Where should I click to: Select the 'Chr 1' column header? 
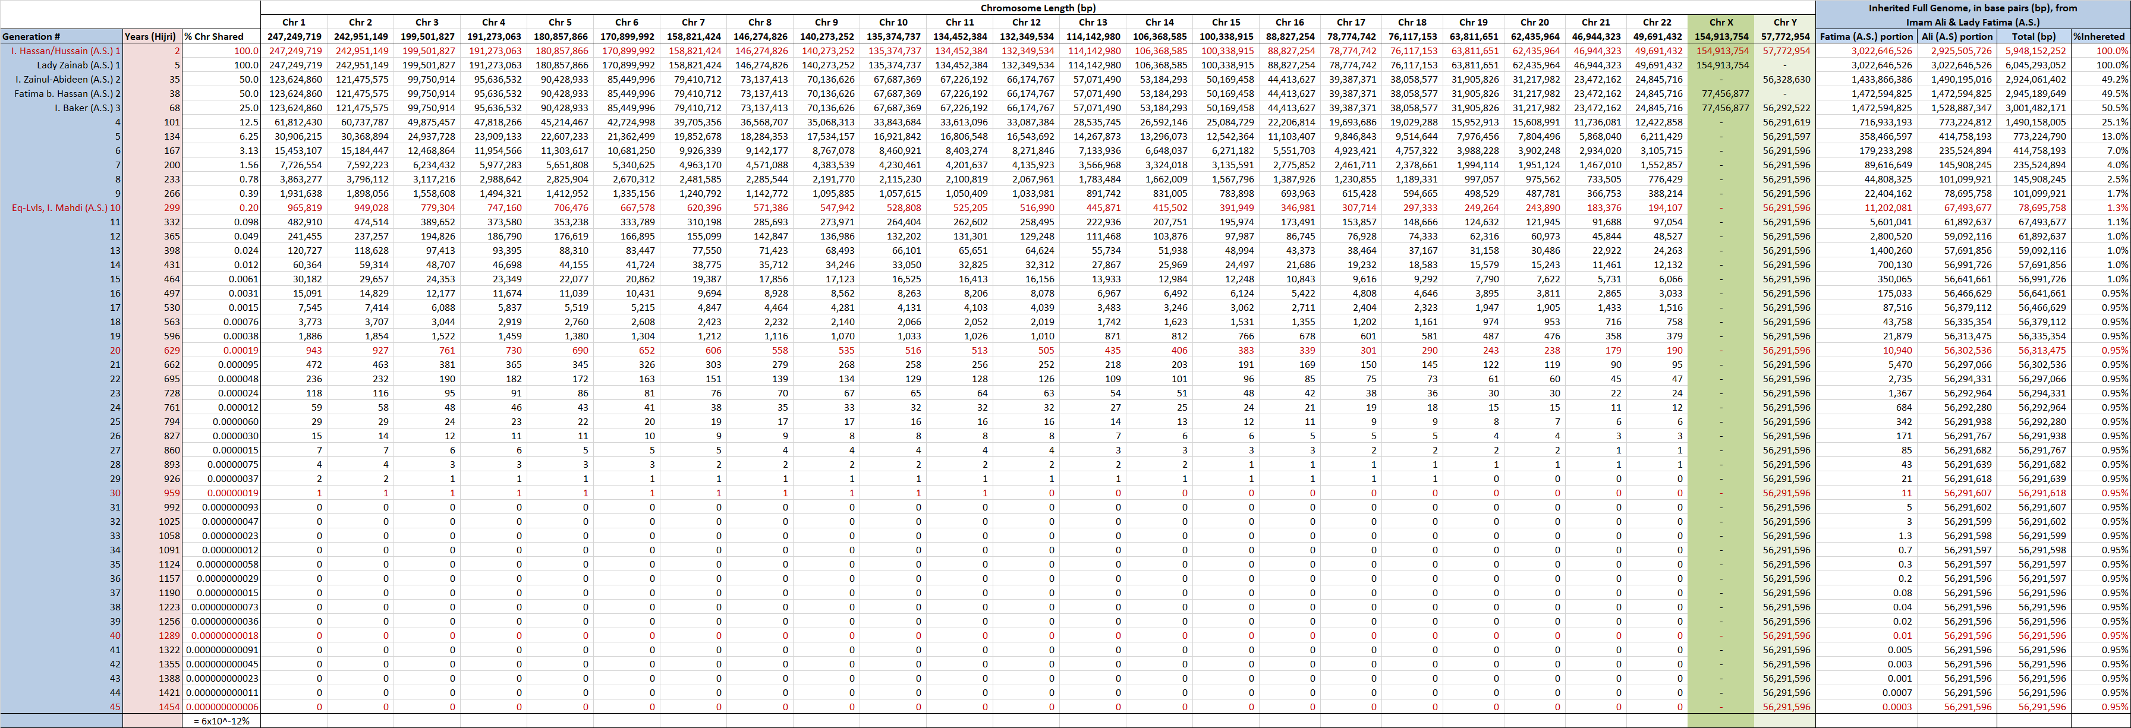point(294,23)
